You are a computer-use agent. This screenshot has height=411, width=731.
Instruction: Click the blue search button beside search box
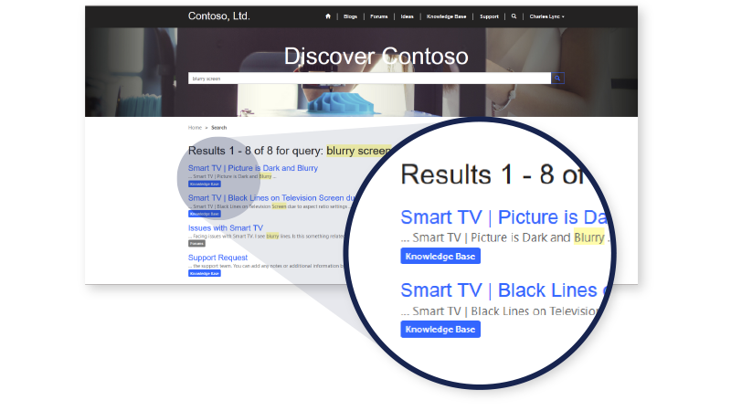click(557, 79)
